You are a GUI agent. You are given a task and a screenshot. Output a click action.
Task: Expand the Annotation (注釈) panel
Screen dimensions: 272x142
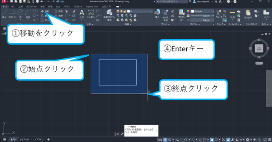pos(90,25)
